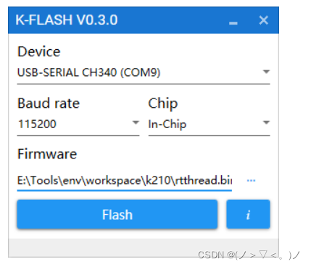Browse for firmware with the three-dot icon
This screenshot has width=311, height=267.
(x=251, y=180)
